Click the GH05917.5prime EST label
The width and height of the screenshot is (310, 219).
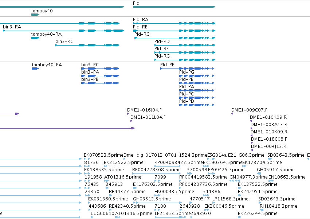coord(276,170)
